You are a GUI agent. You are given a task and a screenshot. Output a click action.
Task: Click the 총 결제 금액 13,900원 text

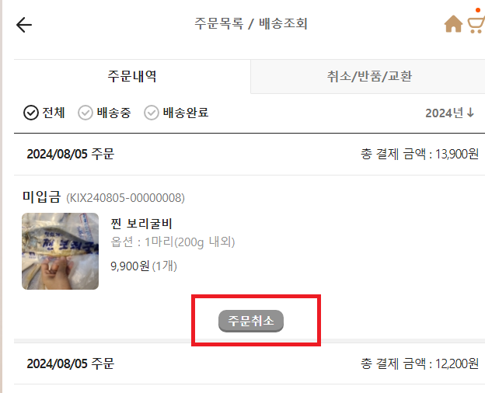click(x=420, y=154)
